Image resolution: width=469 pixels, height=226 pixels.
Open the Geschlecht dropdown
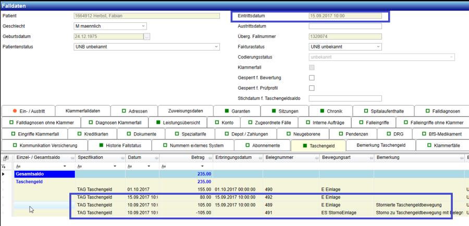pos(143,26)
